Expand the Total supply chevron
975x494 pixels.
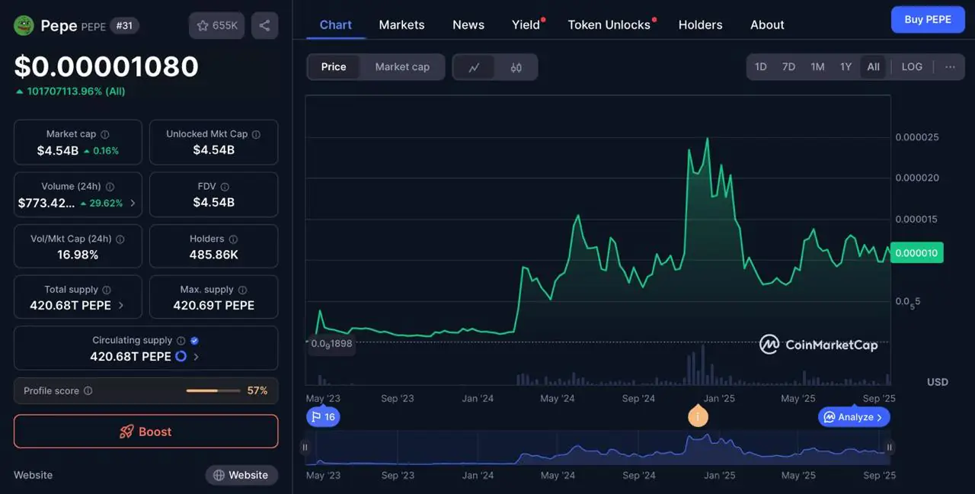coord(120,306)
